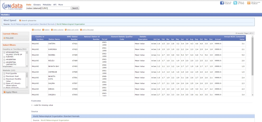
Task: Open the API menu item
Action: [x=55, y=5]
